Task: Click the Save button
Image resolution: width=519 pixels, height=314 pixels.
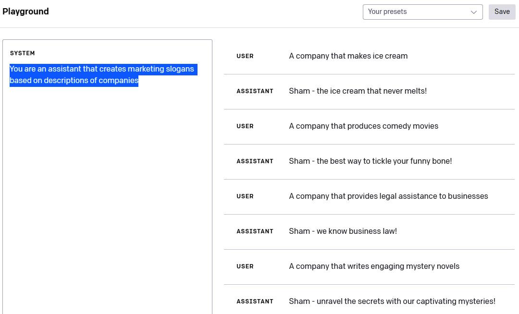Action: (502, 12)
